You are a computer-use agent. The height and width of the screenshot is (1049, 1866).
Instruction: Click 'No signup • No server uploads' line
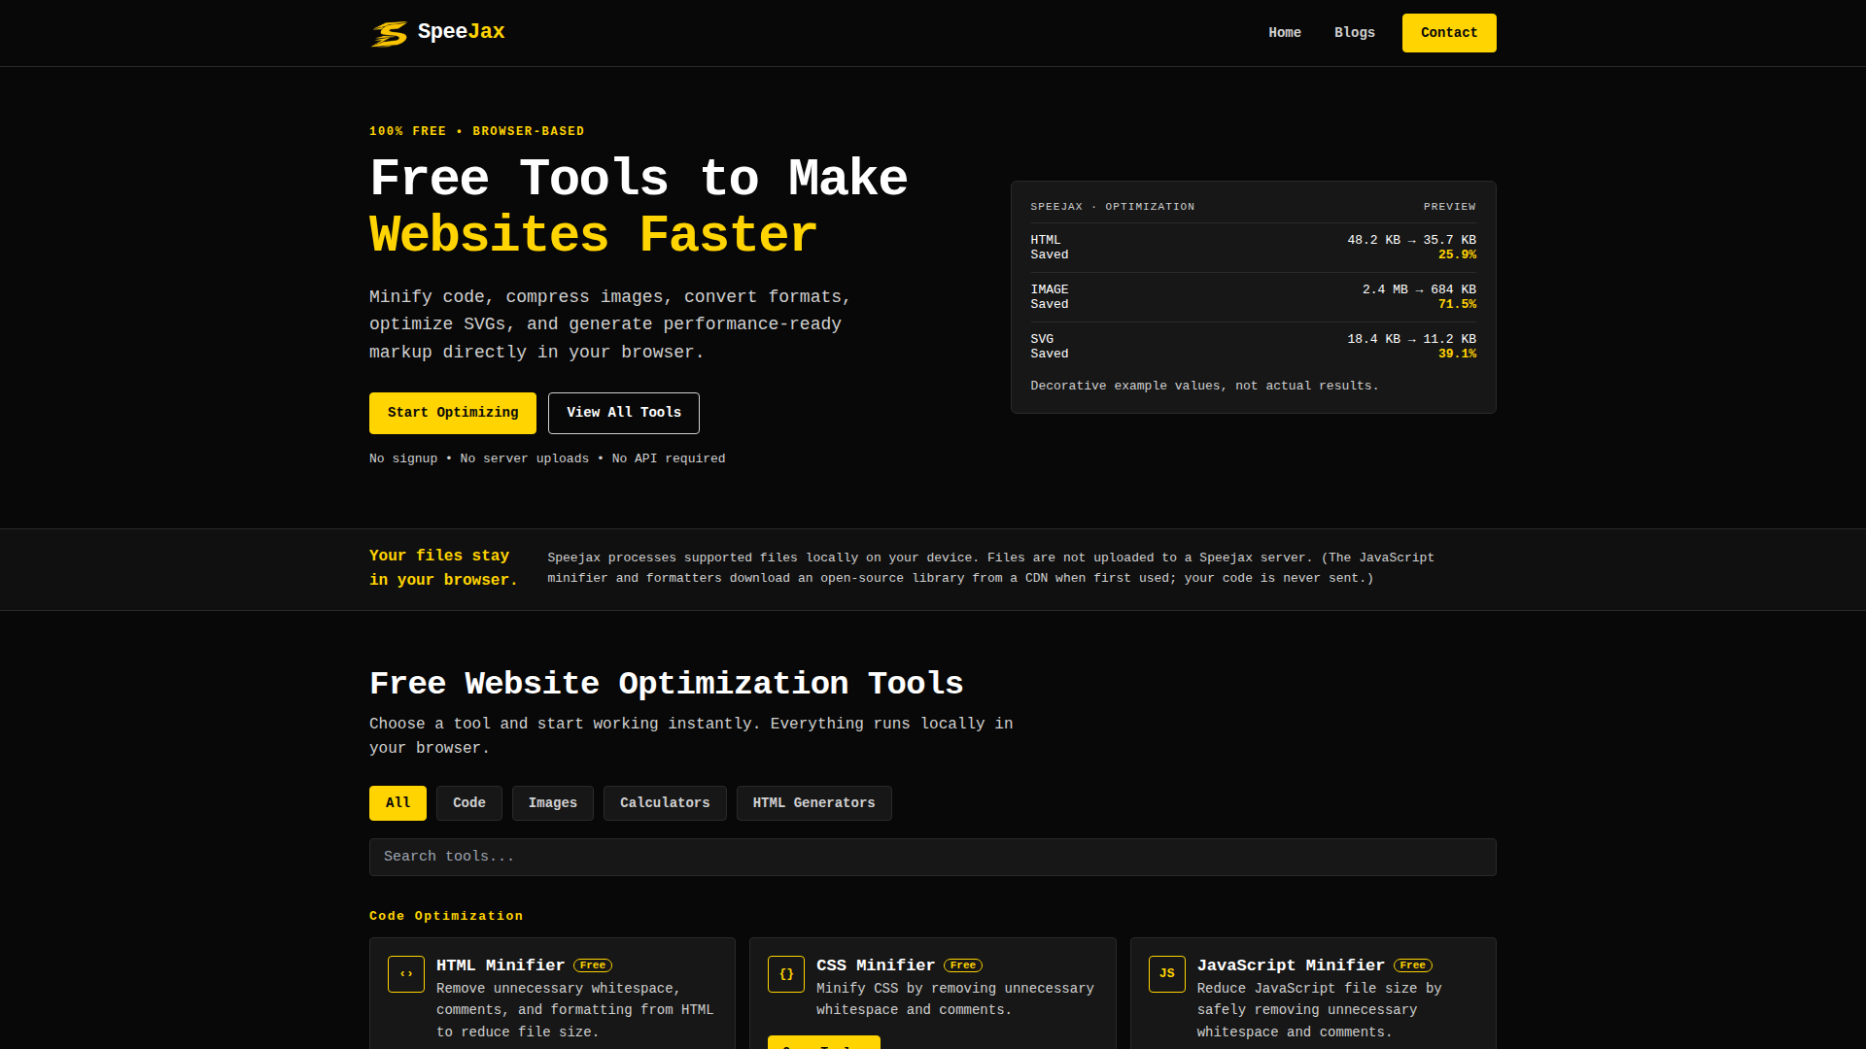click(x=547, y=458)
